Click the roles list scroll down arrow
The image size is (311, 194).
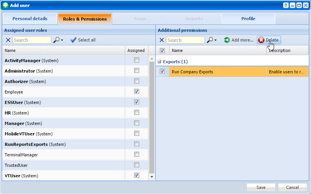coord(152,177)
